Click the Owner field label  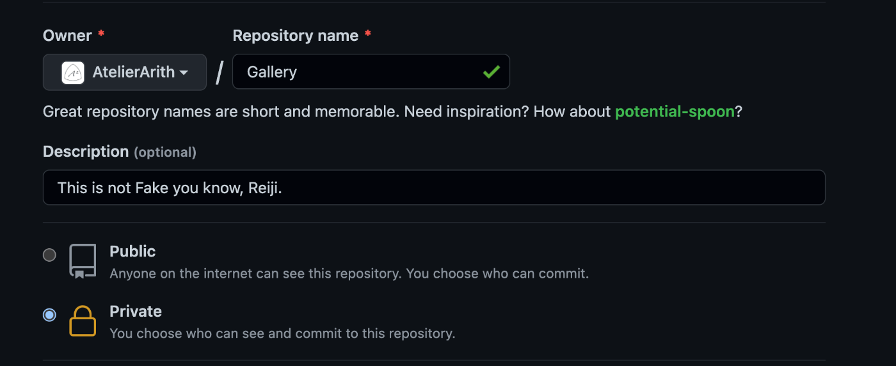[x=67, y=36]
